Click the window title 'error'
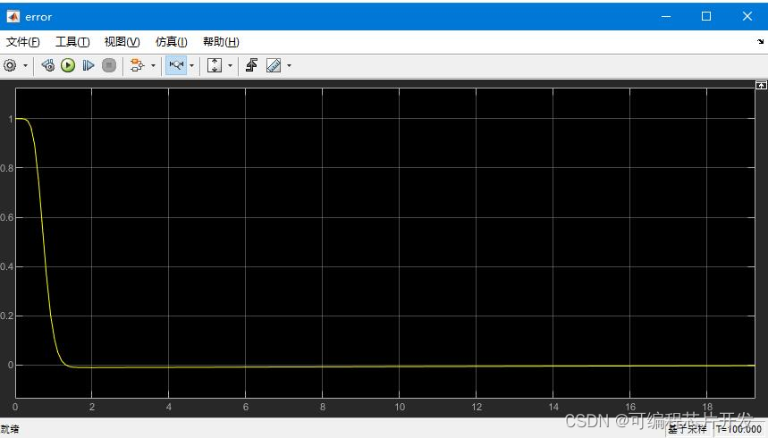The height and width of the screenshot is (438, 768). [x=38, y=17]
